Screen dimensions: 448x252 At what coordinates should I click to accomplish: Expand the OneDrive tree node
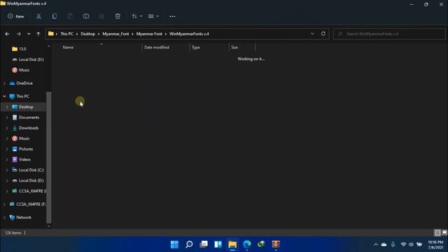[5, 83]
